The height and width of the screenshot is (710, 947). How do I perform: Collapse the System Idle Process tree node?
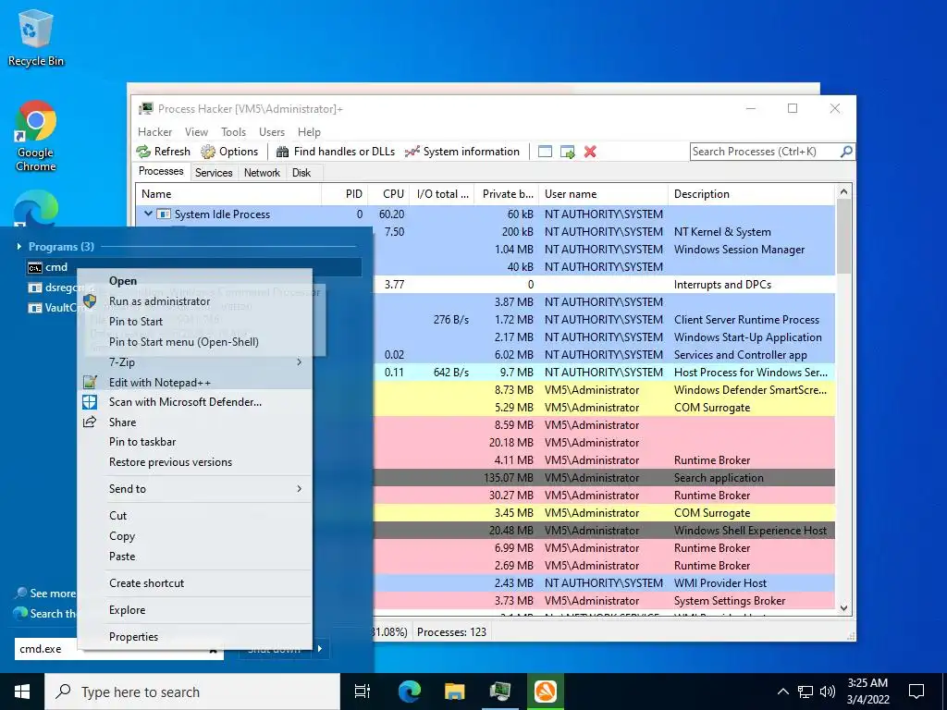click(148, 214)
